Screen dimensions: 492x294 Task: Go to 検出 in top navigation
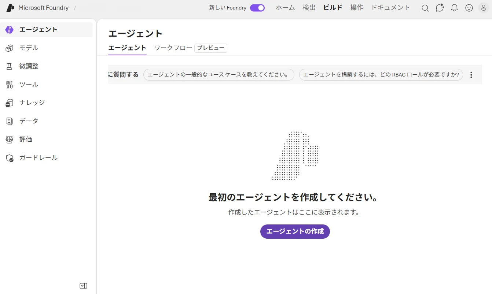[x=309, y=8]
